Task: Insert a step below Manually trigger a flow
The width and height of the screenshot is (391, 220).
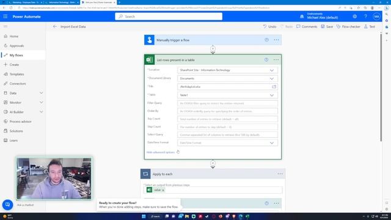Action: pyautogui.click(x=213, y=49)
